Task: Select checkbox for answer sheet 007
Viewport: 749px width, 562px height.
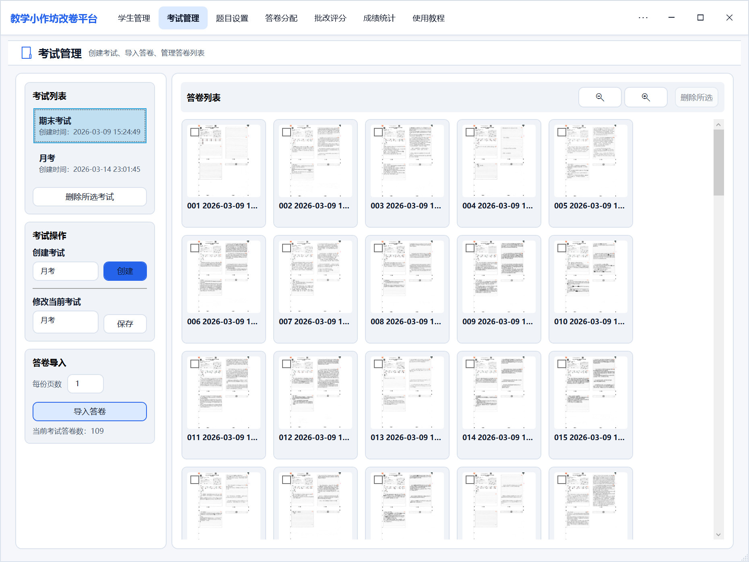Action: pyautogui.click(x=287, y=248)
